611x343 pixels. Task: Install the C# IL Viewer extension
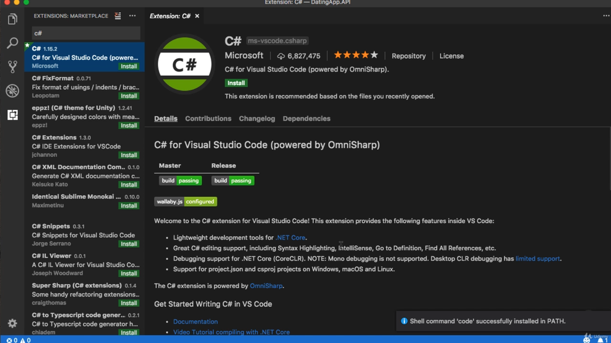click(x=129, y=274)
